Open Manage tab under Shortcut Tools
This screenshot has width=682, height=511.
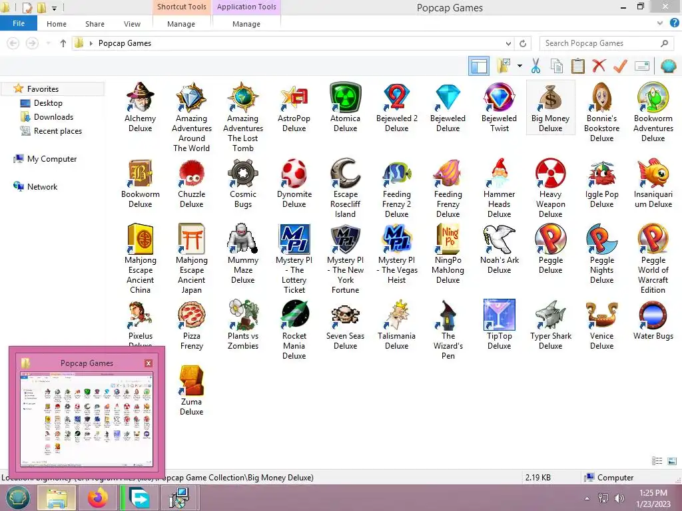click(181, 24)
